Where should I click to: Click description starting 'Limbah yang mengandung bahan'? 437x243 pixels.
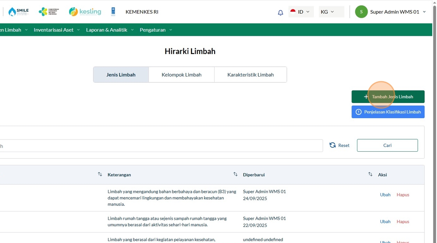click(x=172, y=198)
